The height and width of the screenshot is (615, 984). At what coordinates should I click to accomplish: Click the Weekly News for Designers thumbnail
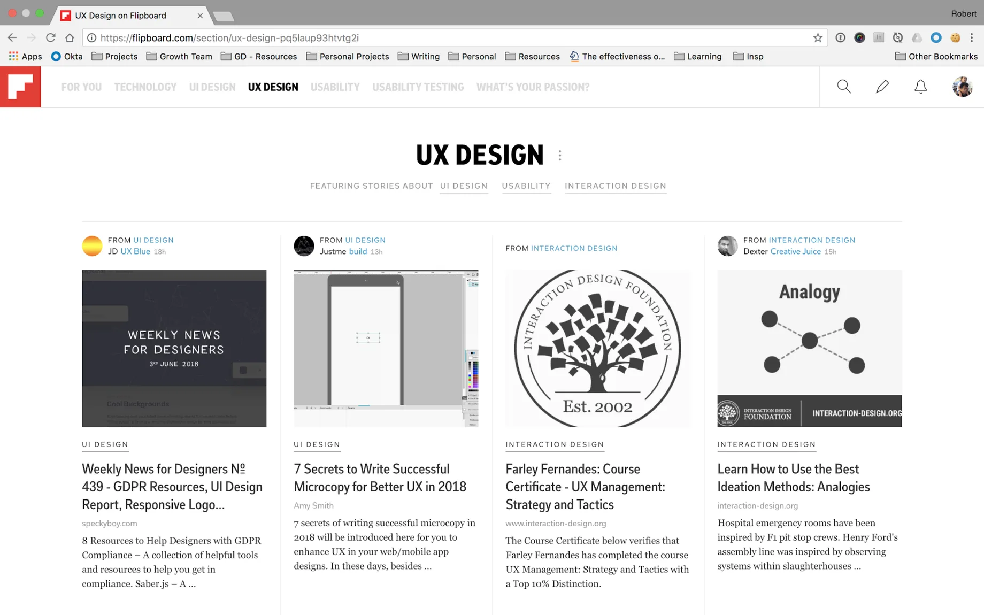tap(174, 348)
